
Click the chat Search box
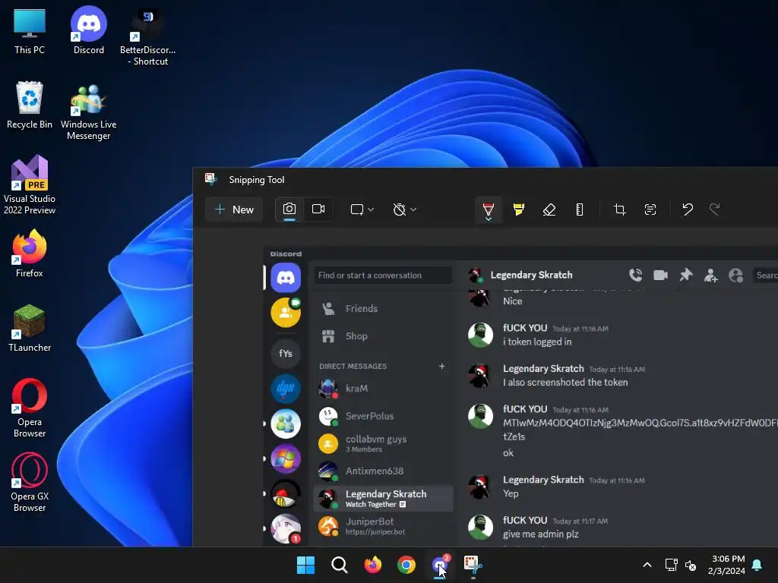pyautogui.click(x=766, y=275)
